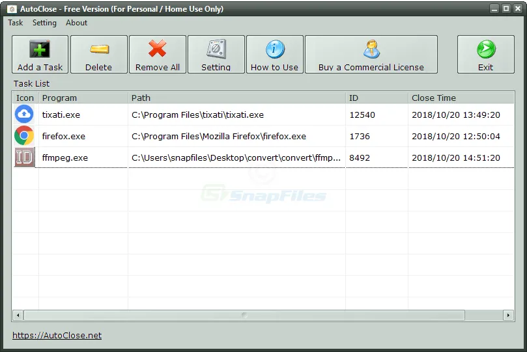Select the tixati.exe row icon
The image size is (527, 352).
point(24,115)
